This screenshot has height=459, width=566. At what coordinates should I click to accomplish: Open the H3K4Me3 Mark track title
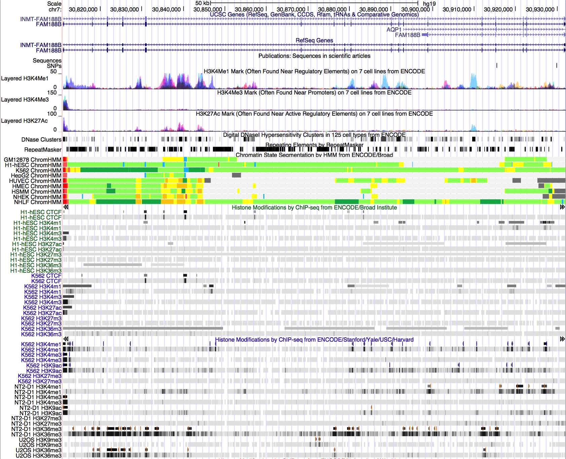tap(314, 92)
